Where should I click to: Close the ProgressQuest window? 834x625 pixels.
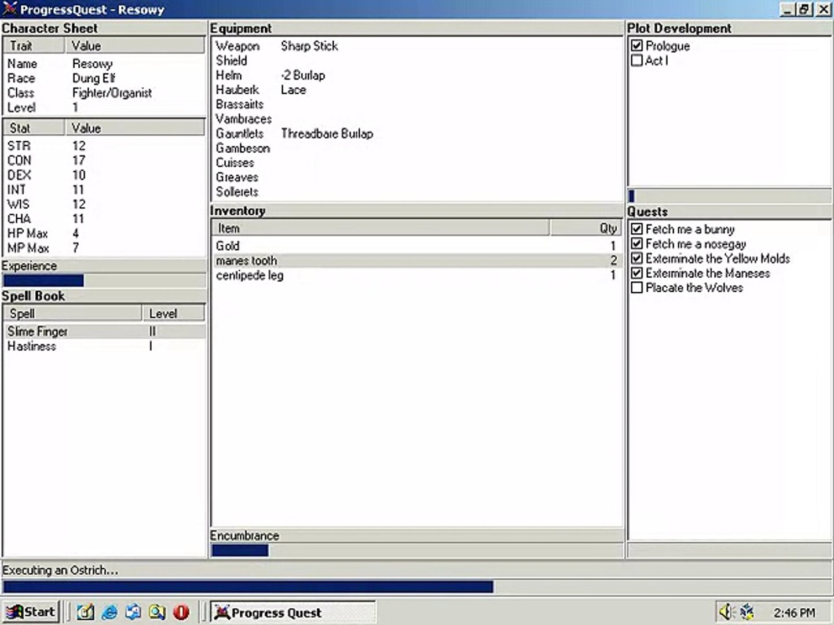pyautogui.click(x=824, y=9)
